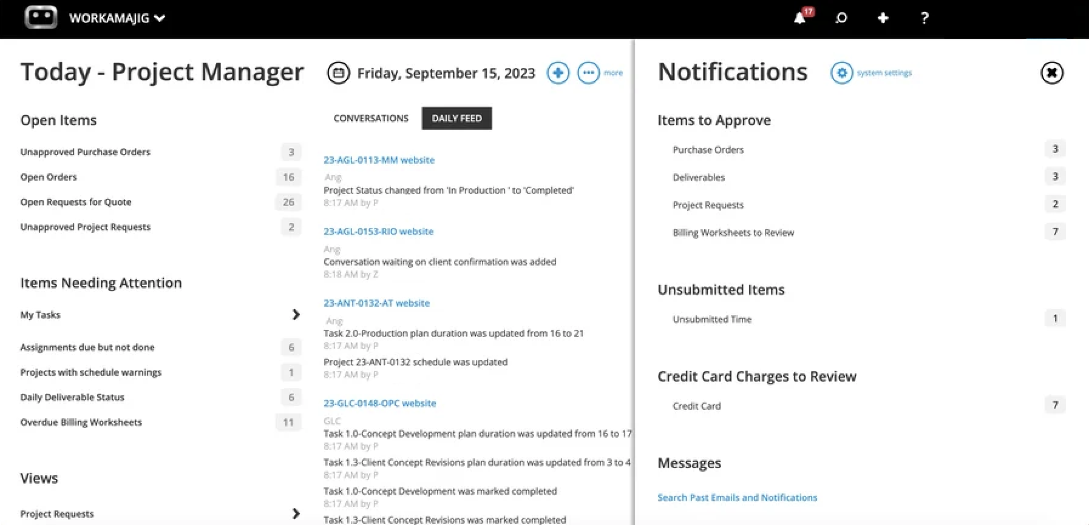Open help question mark icon

point(924,18)
